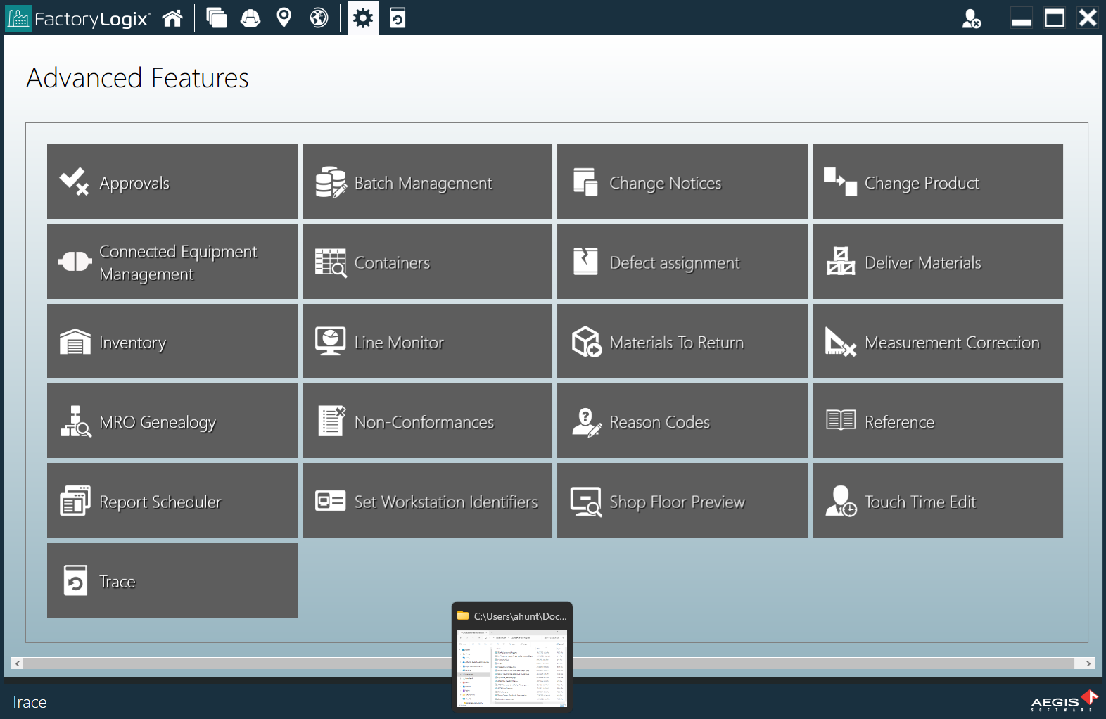Screen dimensions: 1106x719
Task: Open Connected Equipment Management plug icon
Action: 75,262
